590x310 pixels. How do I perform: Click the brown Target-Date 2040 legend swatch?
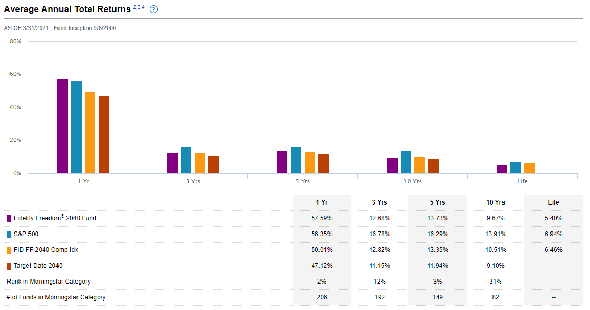pyautogui.click(x=9, y=266)
